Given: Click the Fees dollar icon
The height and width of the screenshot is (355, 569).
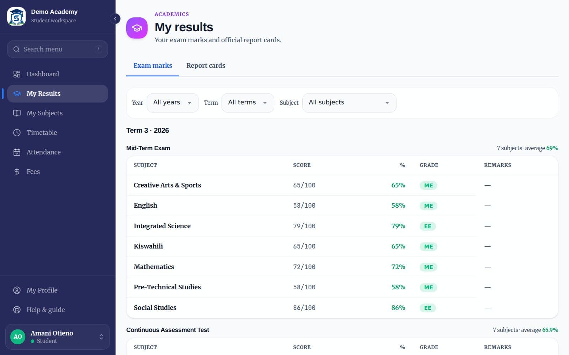Looking at the screenshot, I should pos(17,171).
